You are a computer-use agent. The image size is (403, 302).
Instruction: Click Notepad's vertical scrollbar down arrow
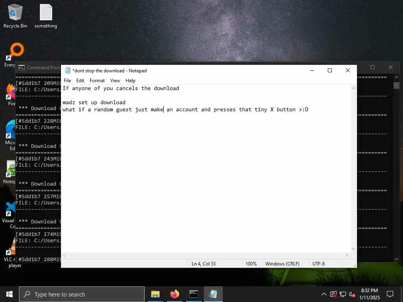[x=353, y=249]
